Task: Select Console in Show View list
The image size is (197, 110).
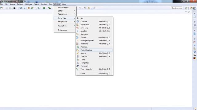Action: pyautogui.click(x=94, y=21)
